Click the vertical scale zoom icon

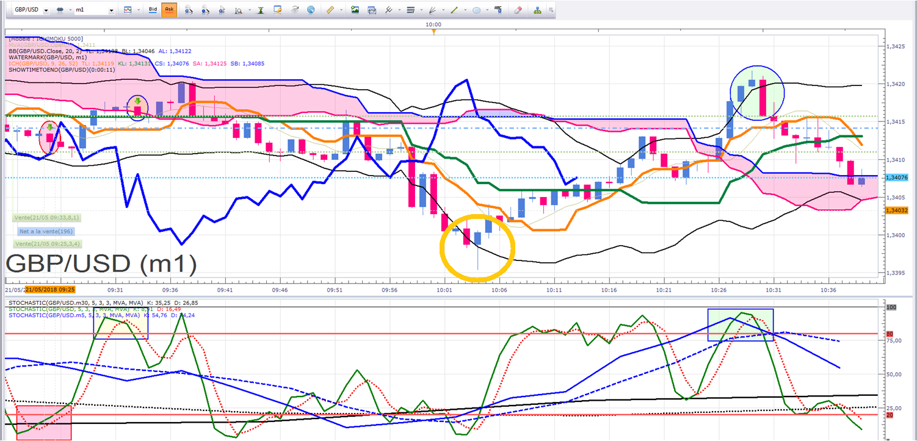coord(237,10)
